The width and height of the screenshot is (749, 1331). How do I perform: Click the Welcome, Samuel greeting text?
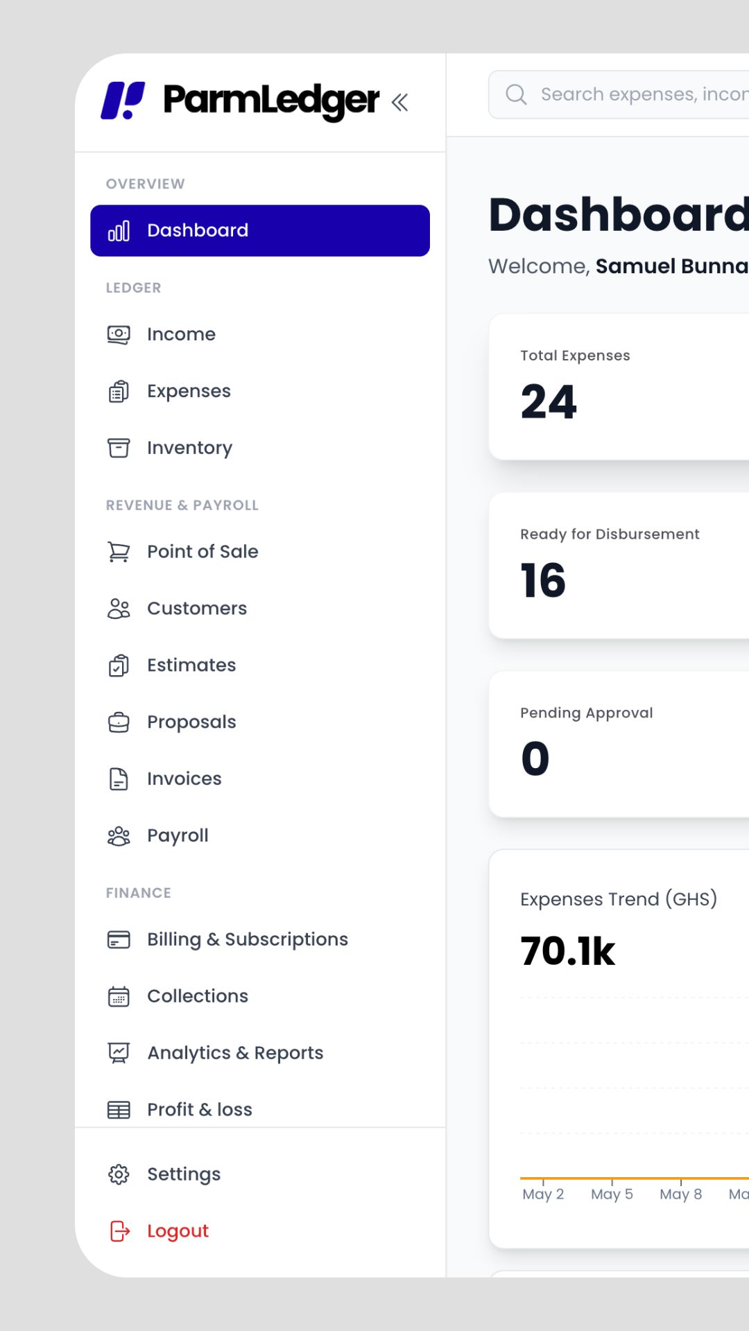[x=619, y=266]
